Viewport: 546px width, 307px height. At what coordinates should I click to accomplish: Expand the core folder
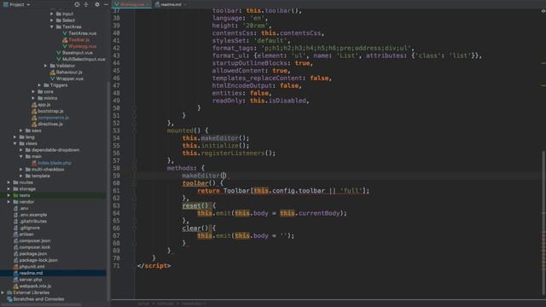(33, 92)
